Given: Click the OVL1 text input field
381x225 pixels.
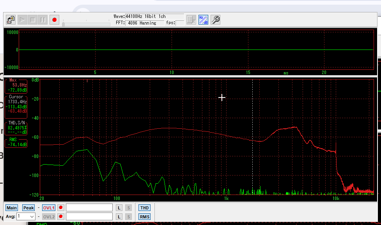Looking at the screenshot, I should (89, 208).
